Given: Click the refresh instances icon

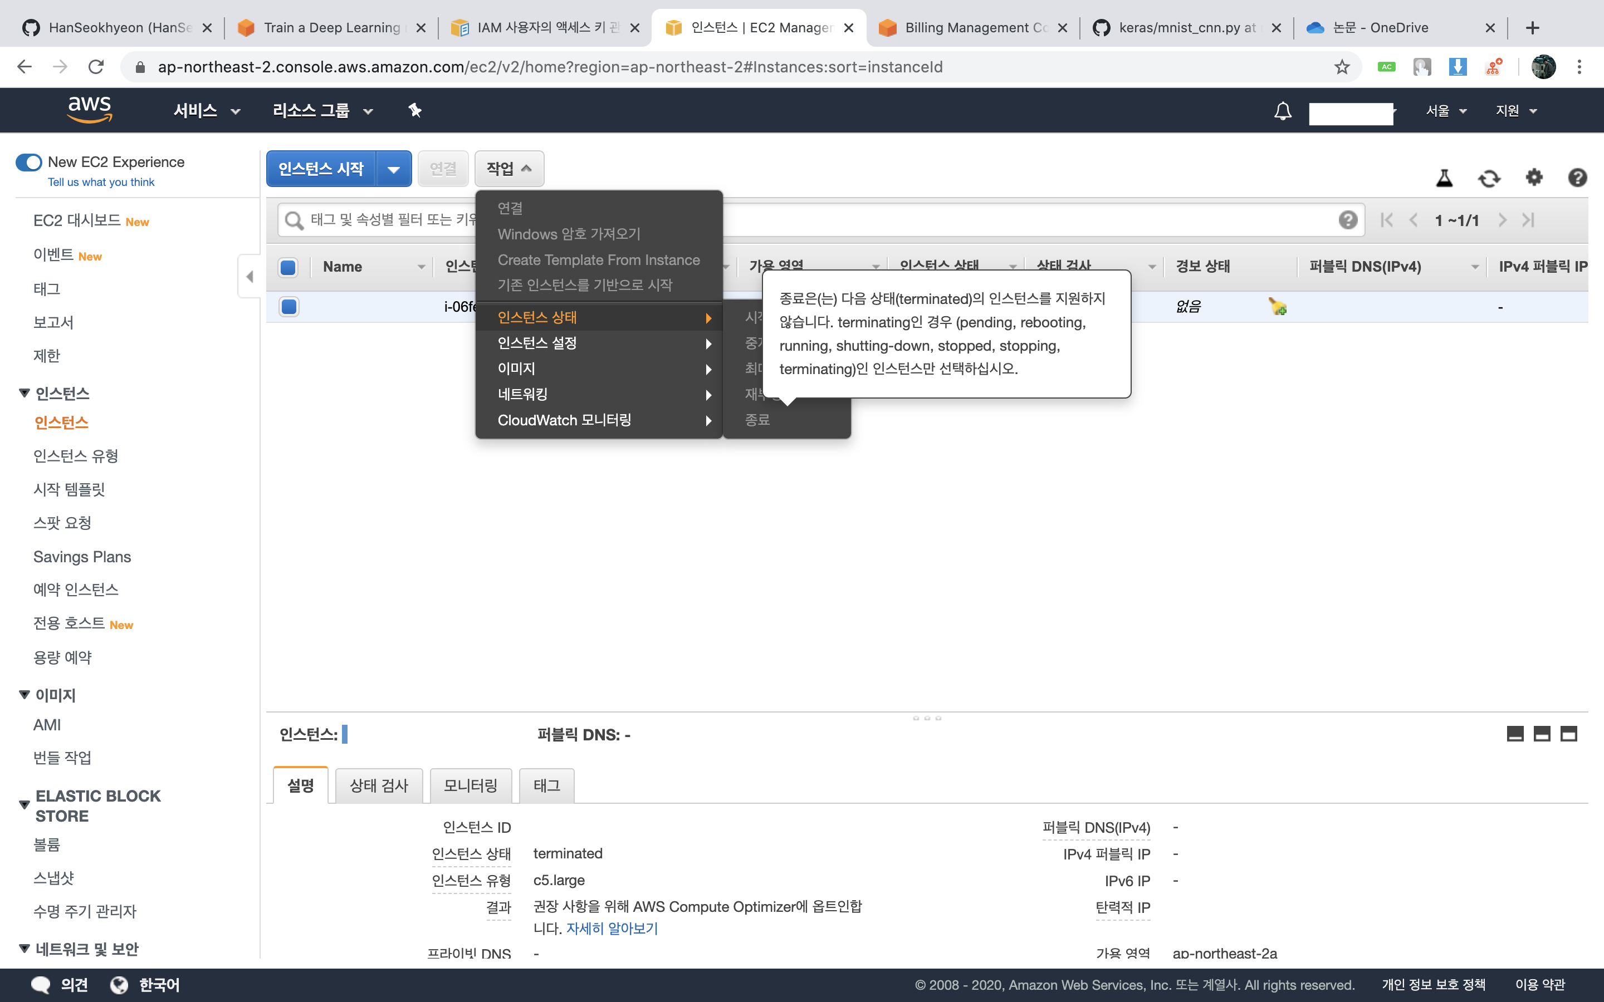Looking at the screenshot, I should [x=1489, y=178].
